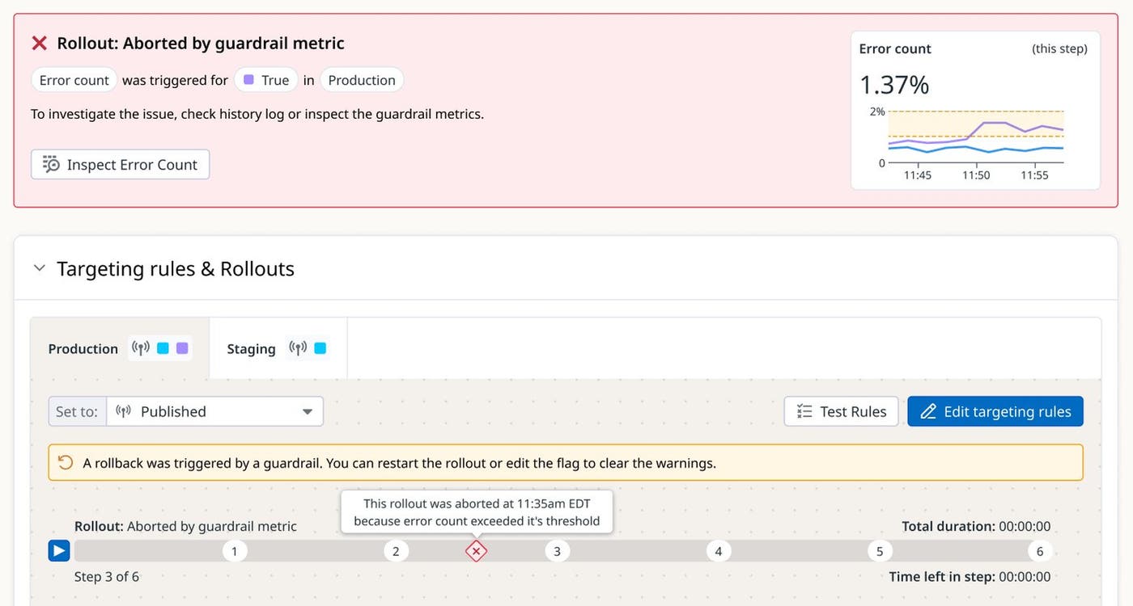Image resolution: width=1133 pixels, height=606 pixels.
Task: Click cyan swatch on Production tab
Action: pos(163,348)
